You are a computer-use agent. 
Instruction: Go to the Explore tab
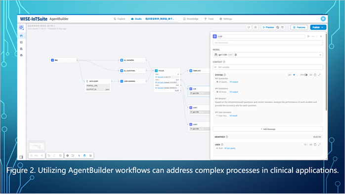120,19
